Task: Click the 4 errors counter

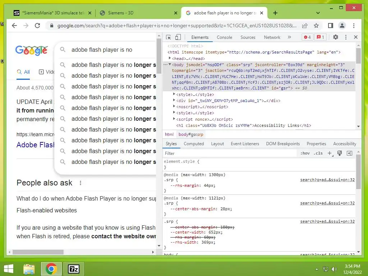Action: tap(307, 37)
